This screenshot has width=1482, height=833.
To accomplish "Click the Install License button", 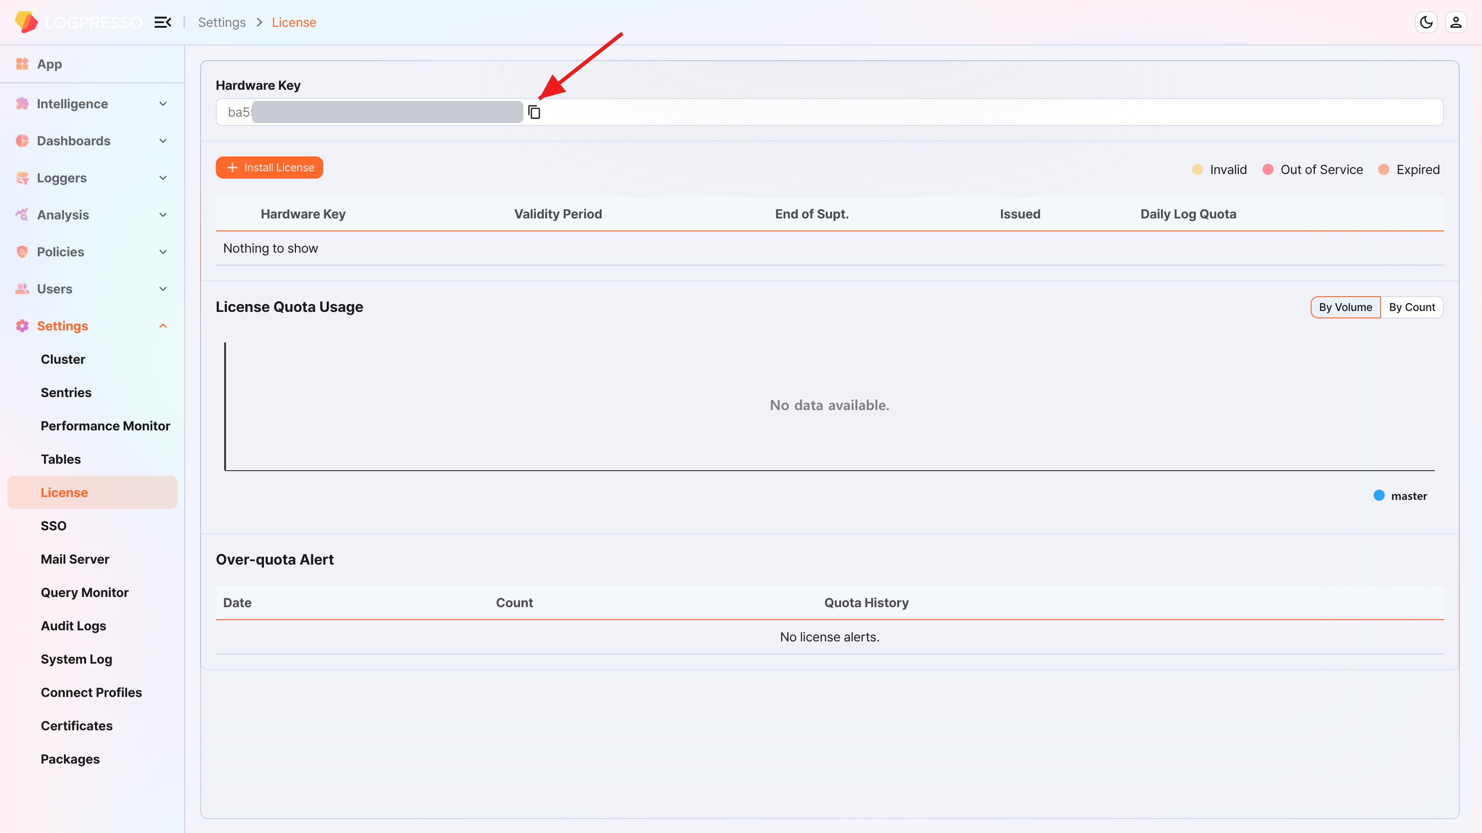I will (269, 167).
